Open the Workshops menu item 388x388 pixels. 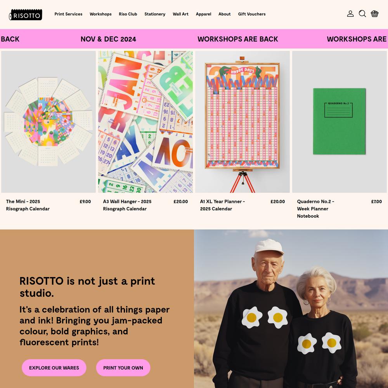[100, 14]
